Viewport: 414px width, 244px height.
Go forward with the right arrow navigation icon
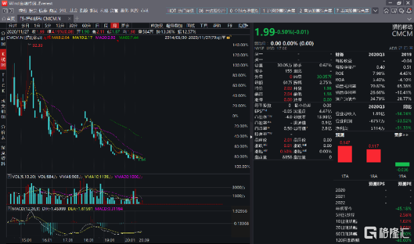11,11
